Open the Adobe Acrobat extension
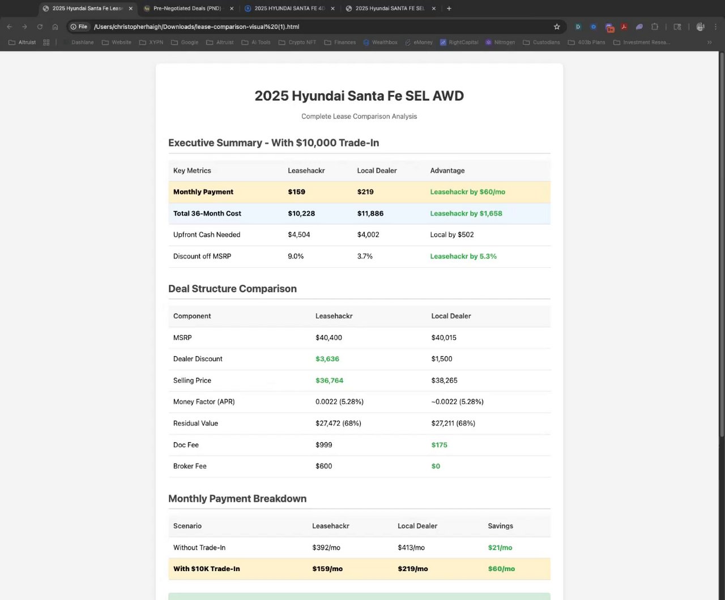This screenshot has height=600, width=725. [x=624, y=27]
